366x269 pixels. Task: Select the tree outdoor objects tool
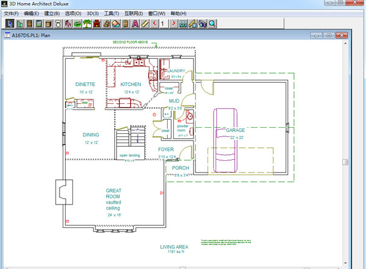pos(87,23)
